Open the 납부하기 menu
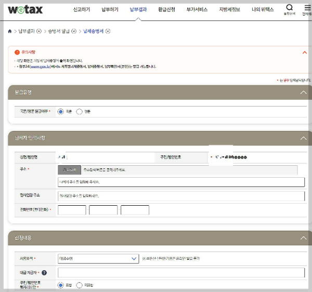 tap(110, 9)
